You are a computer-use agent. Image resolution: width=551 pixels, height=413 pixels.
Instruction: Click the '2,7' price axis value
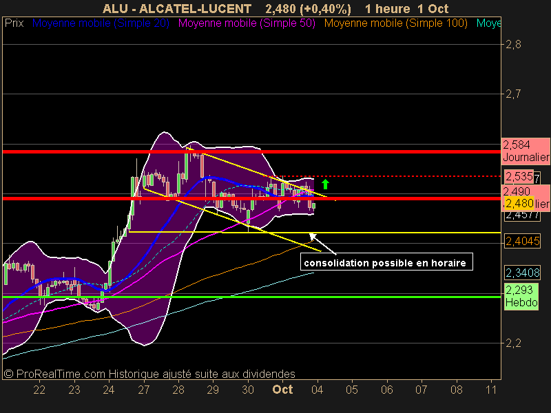click(x=513, y=94)
